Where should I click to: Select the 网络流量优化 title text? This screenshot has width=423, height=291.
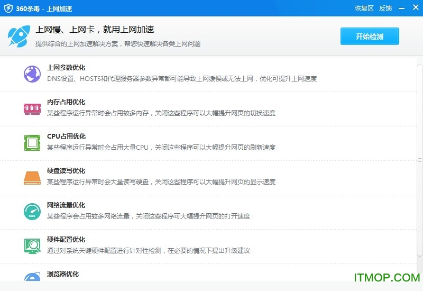(66, 205)
